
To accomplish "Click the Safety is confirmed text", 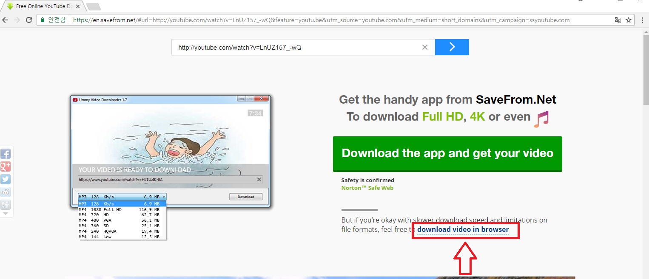I will pyautogui.click(x=368, y=180).
